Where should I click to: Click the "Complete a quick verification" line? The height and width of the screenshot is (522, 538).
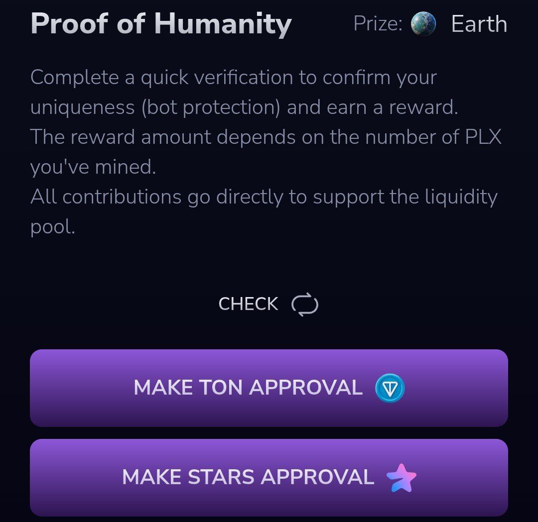(x=233, y=78)
